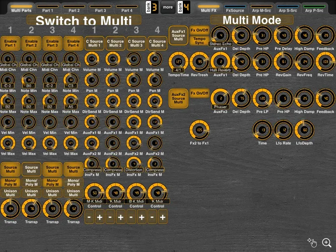Click the minus button under third Control
336x252 pixels.
click(131, 217)
